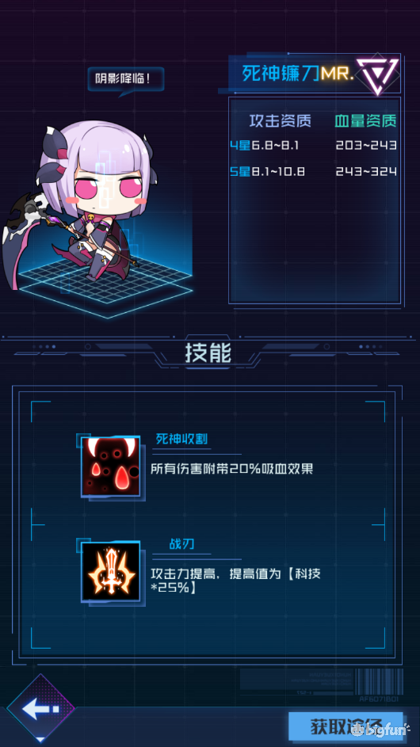Tap the 战刃 sword skill icon

(111, 571)
